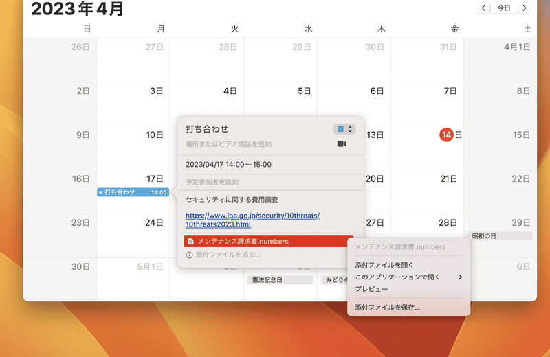Select the 10日 day cell
Viewport: 550px width, 357px height.
[133, 148]
